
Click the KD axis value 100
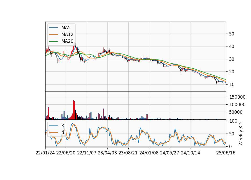point(233,121)
